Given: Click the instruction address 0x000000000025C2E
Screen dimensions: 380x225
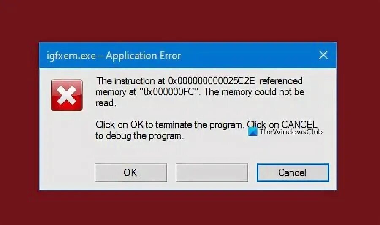Looking at the screenshot, I should pos(212,81).
